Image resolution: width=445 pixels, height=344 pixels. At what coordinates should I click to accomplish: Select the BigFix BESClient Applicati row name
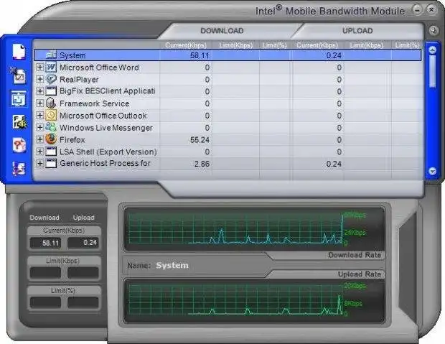click(107, 91)
